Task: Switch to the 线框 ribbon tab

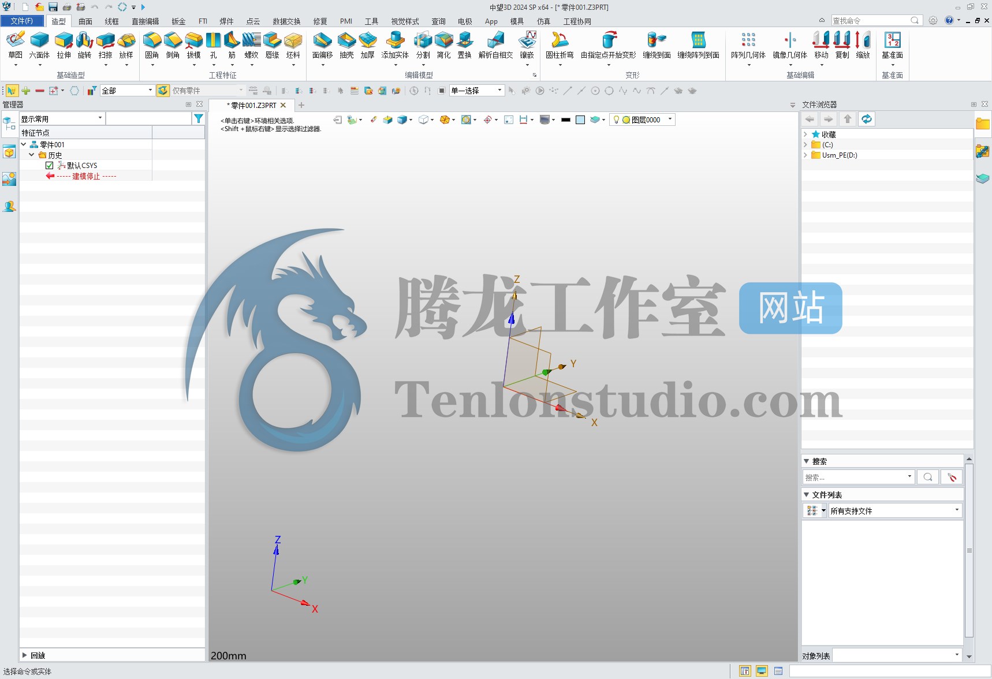Action: tap(112, 21)
